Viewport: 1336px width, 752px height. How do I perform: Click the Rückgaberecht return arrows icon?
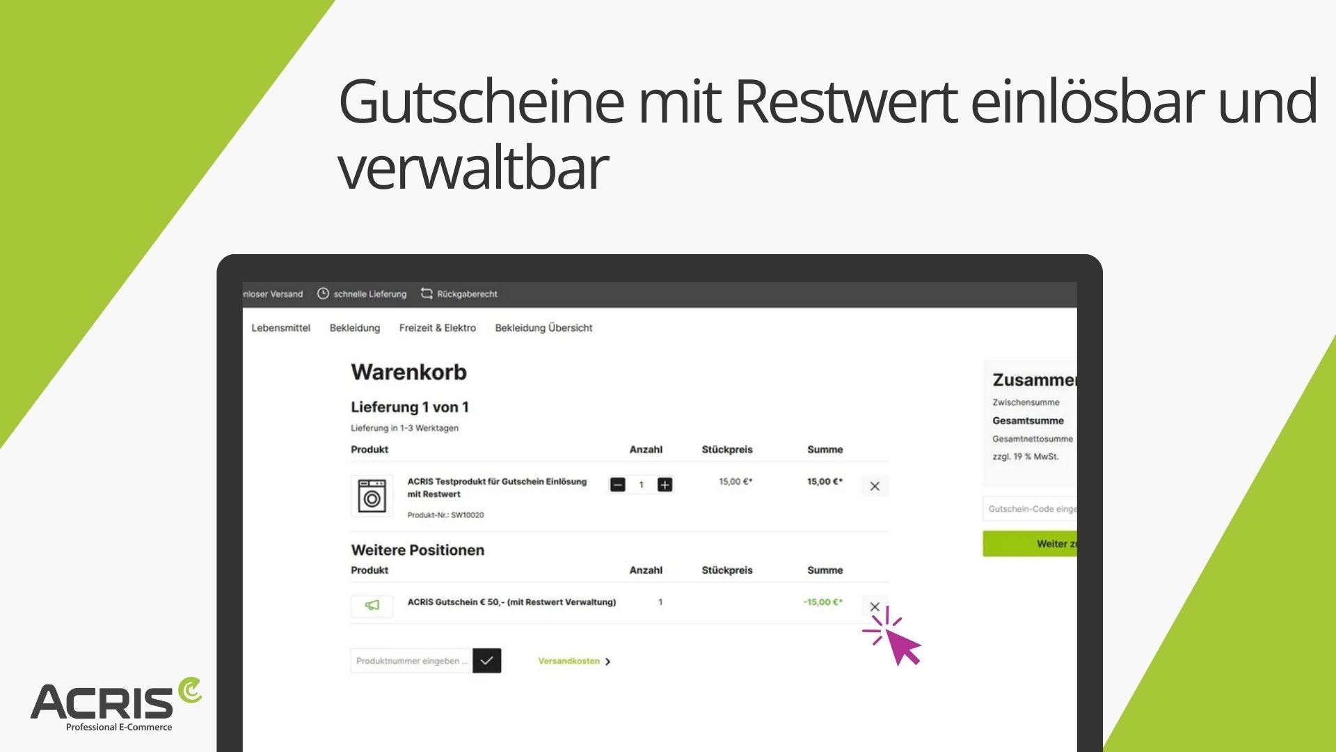(427, 294)
